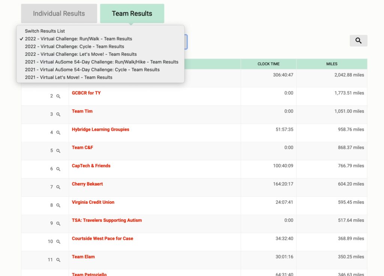Choose 2022 Virtual Challenge Run/Walk Team Results option
This screenshot has height=276, width=384.
(100, 39)
